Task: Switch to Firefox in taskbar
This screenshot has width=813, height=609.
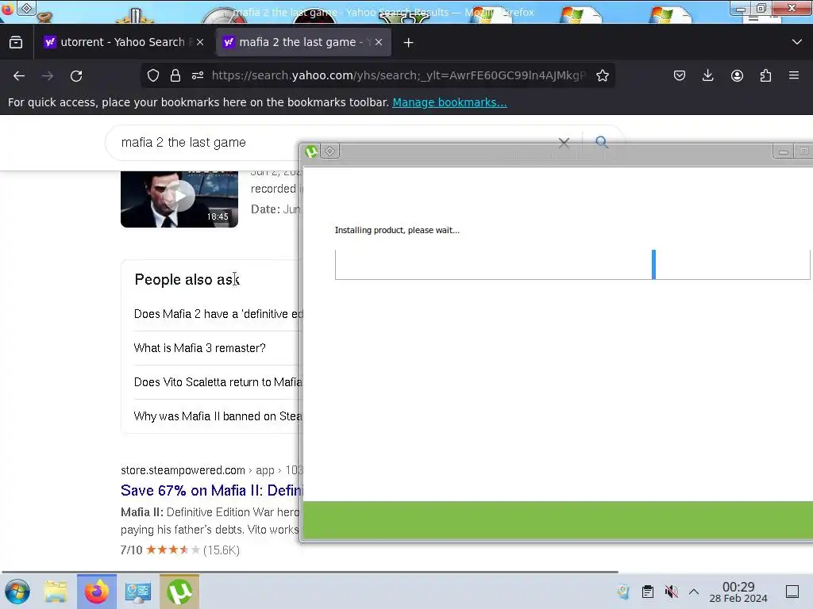Action: (97, 592)
